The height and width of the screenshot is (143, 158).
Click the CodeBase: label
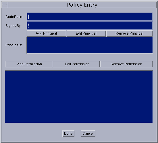tap(14, 17)
